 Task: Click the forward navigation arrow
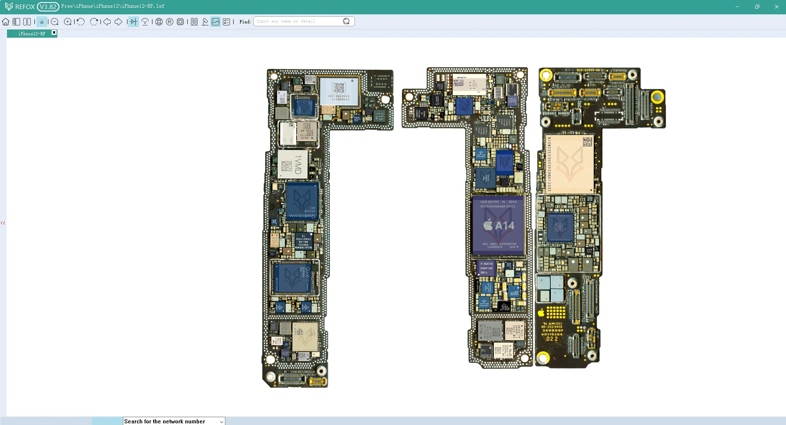coord(119,21)
